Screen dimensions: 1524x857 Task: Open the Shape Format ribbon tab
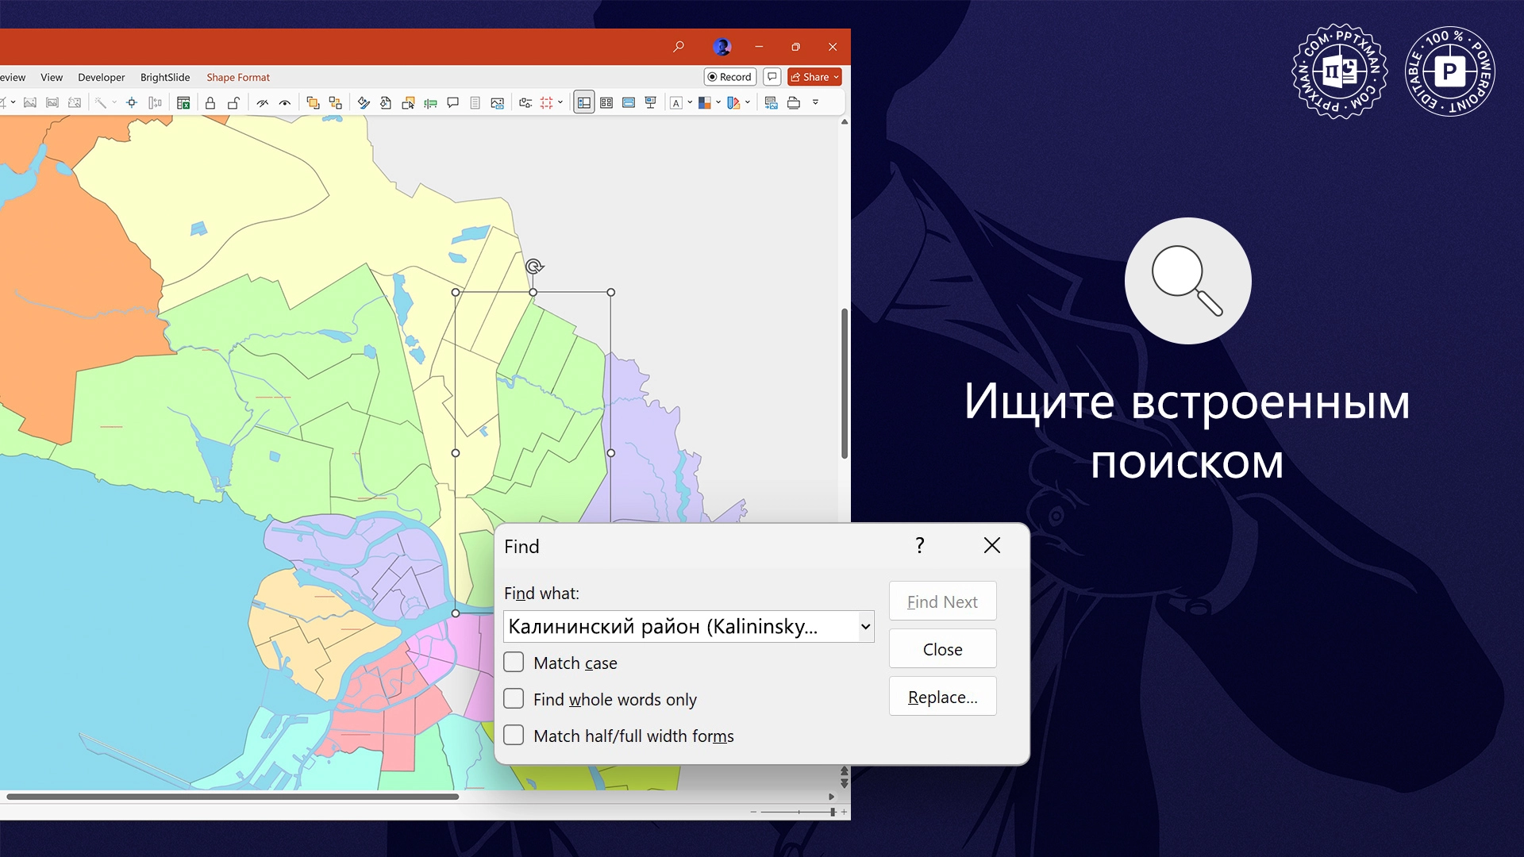[x=237, y=77]
